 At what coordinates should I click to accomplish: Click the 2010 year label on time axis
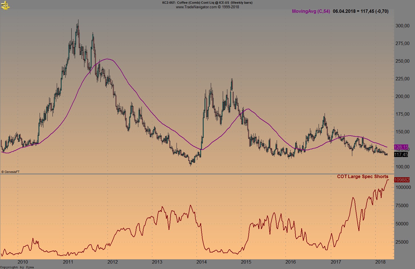pos(23,262)
